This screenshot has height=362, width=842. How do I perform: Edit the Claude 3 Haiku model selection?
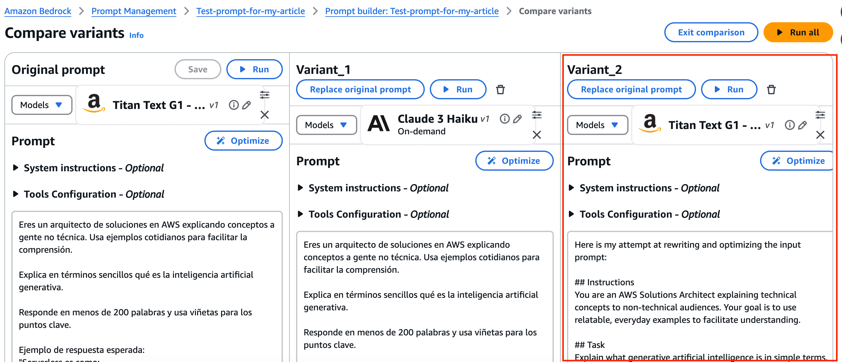(x=517, y=119)
